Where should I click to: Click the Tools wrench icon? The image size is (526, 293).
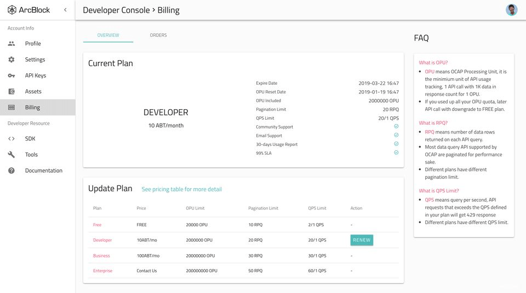(12, 154)
